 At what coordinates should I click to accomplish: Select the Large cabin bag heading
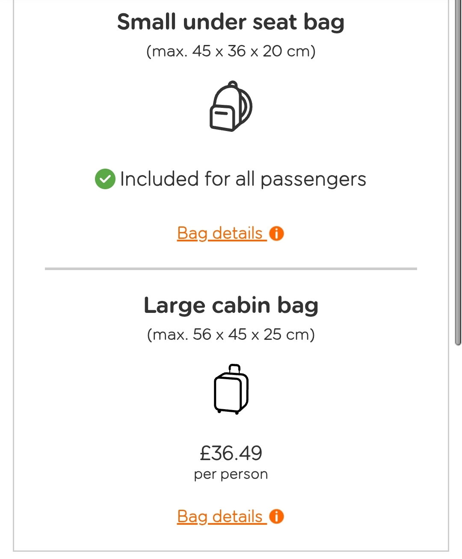(x=231, y=306)
